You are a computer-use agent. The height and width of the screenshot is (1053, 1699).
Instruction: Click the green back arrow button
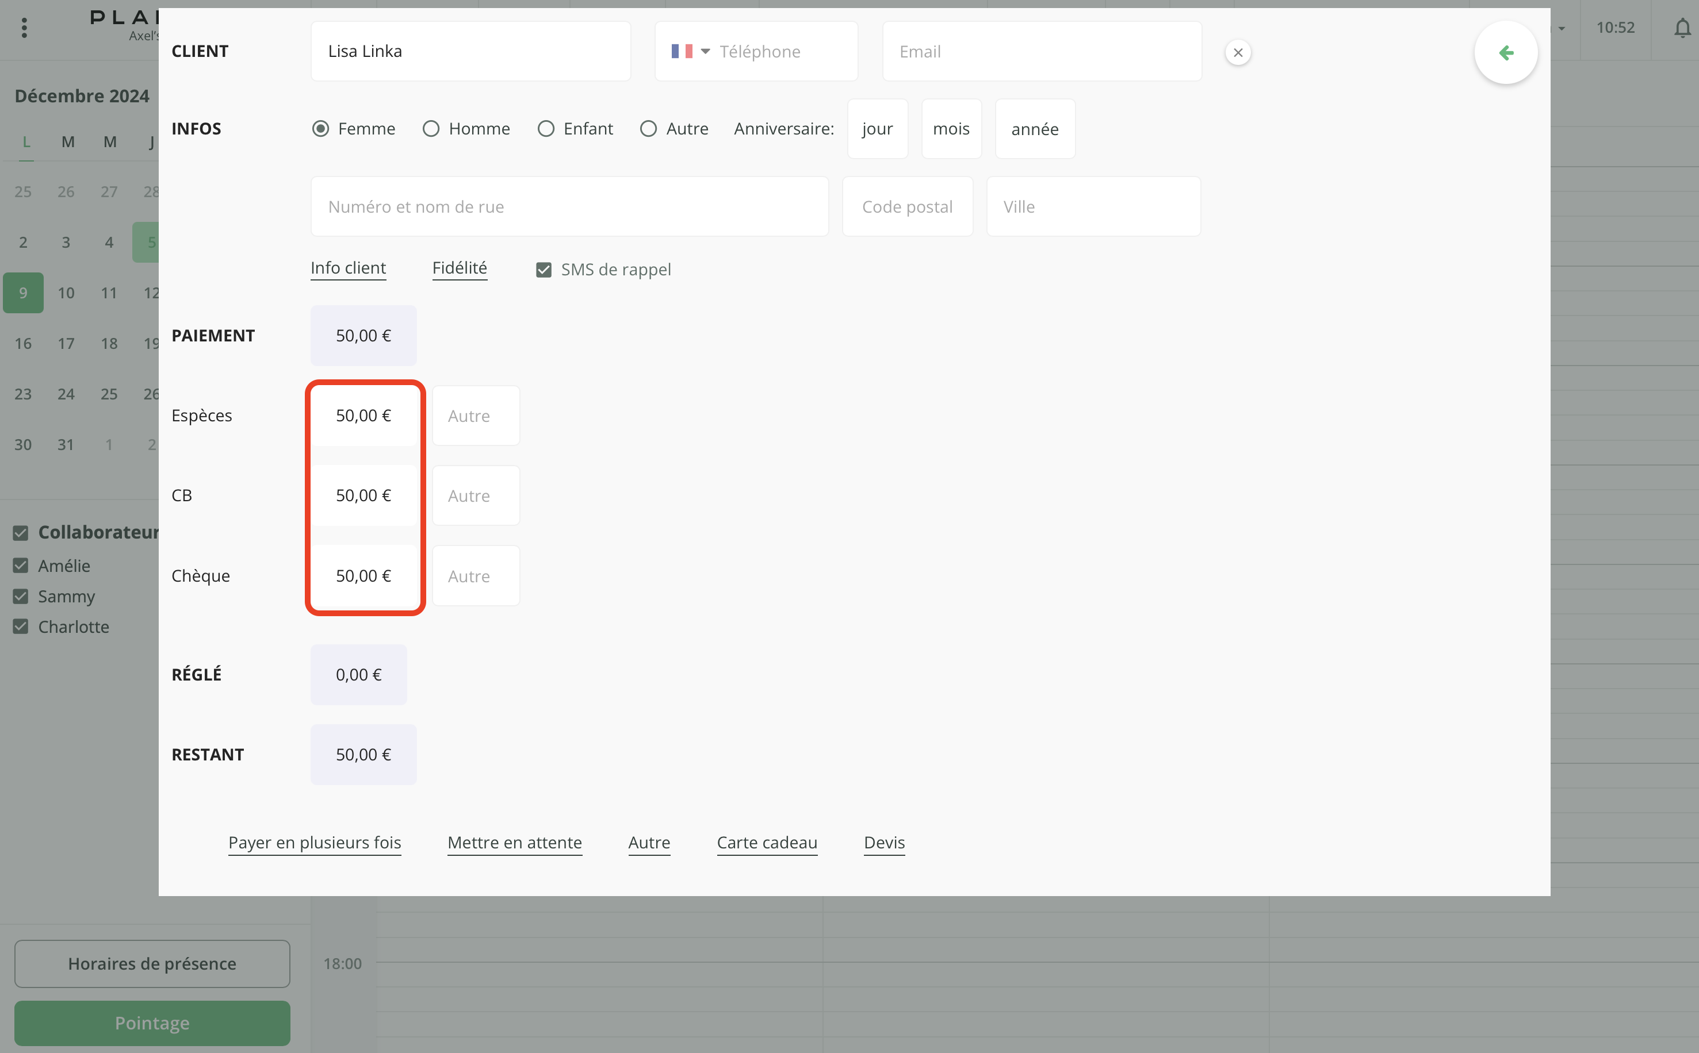pyautogui.click(x=1505, y=53)
